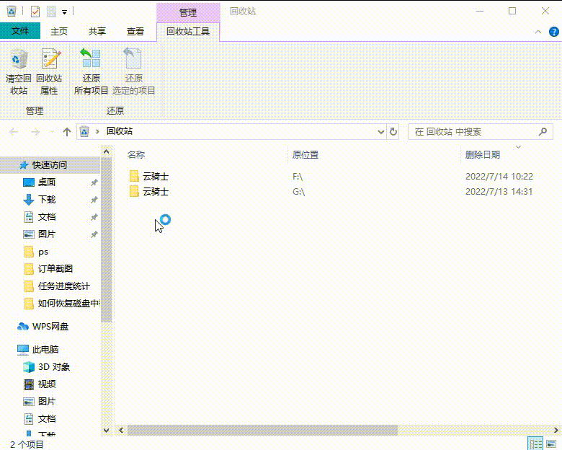
Task: Sort by 名称 column header
Action: [136, 154]
